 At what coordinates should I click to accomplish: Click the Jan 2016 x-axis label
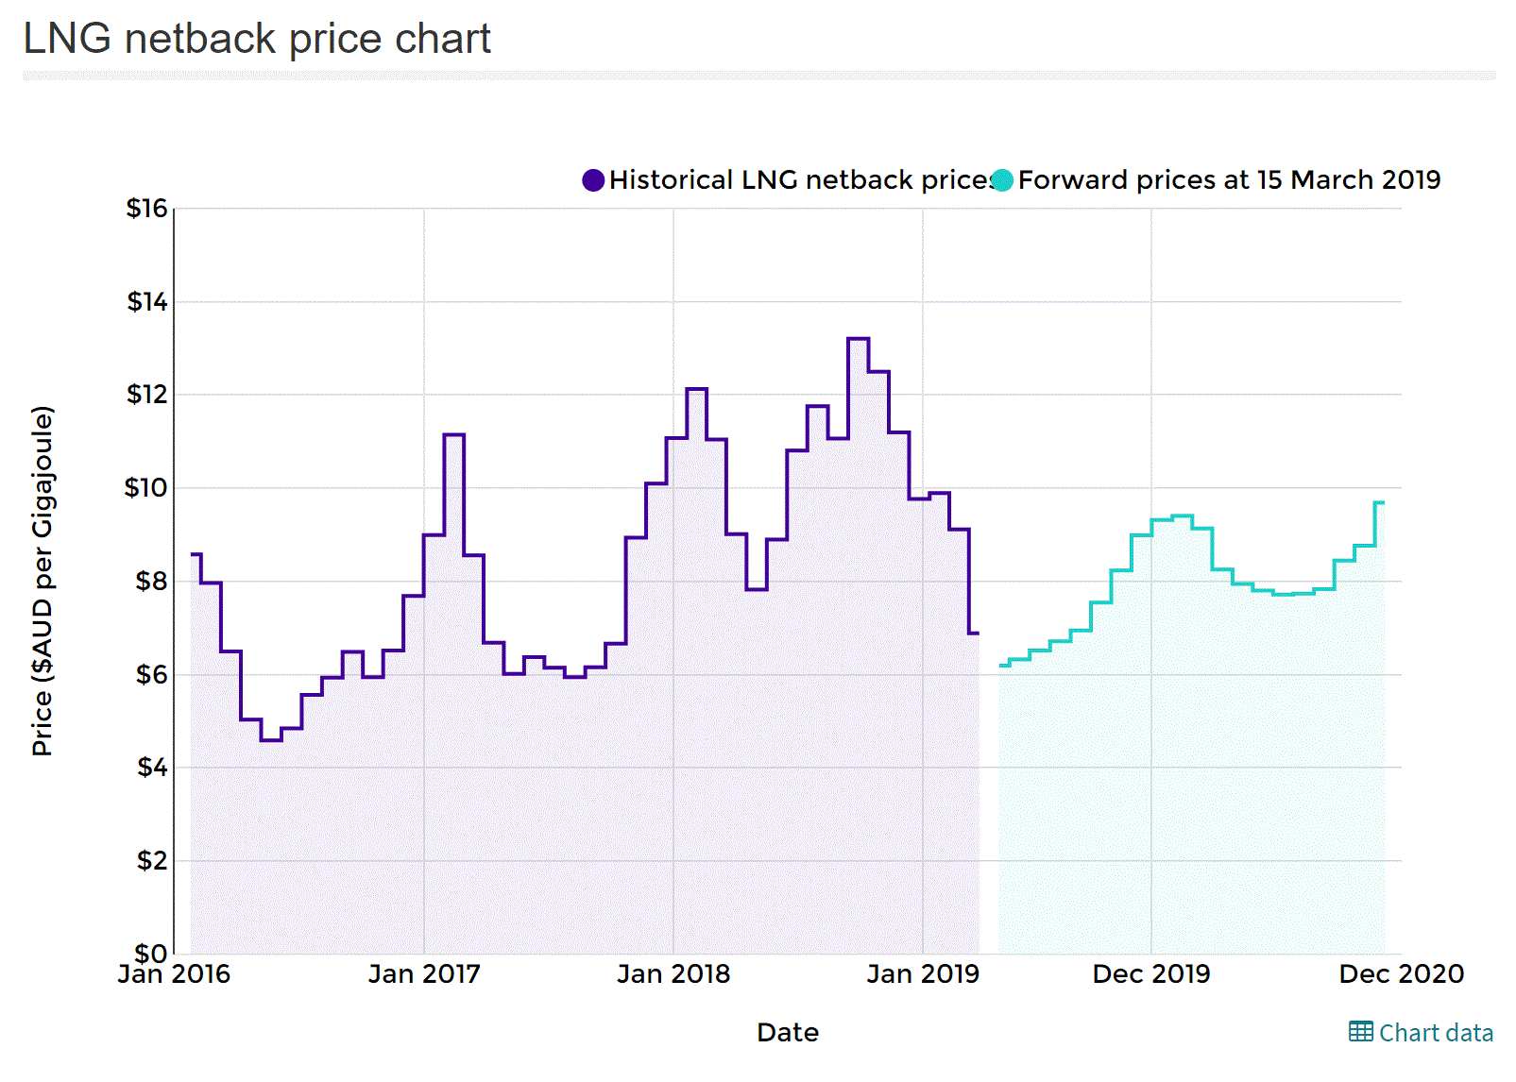[x=174, y=974]
